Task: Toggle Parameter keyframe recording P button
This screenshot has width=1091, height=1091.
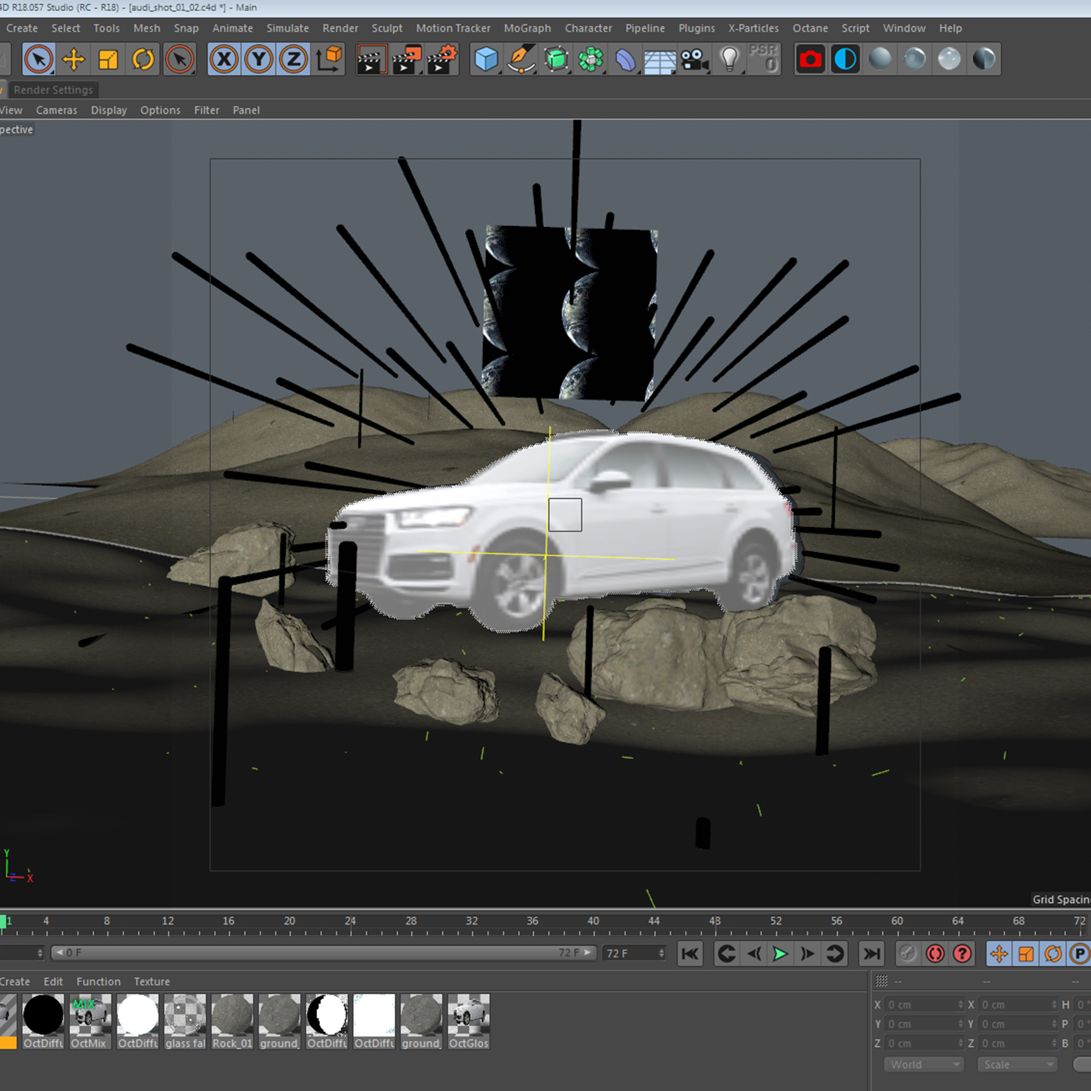Action: (1079, 953)
